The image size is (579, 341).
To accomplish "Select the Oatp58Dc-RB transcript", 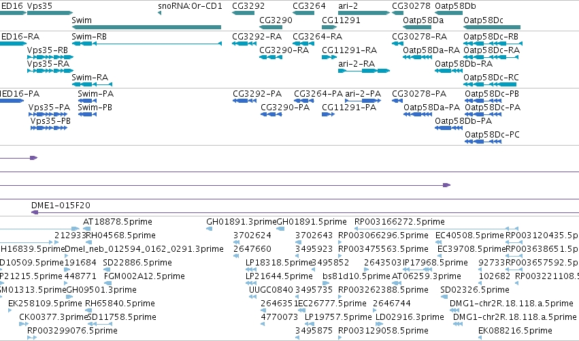I will point(493,44).
